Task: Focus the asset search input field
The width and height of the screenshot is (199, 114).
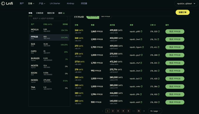Action: pyautogui.click(x=49, y=18)
